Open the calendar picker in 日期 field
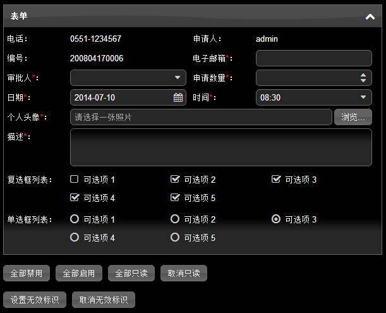386x313 pixels. tap(178, 97)
